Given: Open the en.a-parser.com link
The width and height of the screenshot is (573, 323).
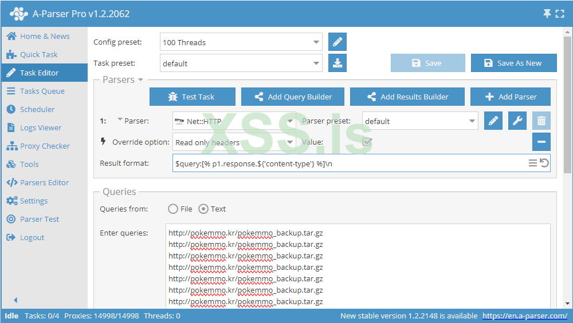Looking at the screenshot, I should click(525, 316).
